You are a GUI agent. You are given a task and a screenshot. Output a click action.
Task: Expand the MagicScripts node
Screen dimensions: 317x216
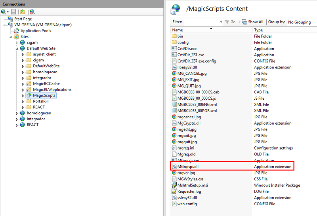pos(23,96)
